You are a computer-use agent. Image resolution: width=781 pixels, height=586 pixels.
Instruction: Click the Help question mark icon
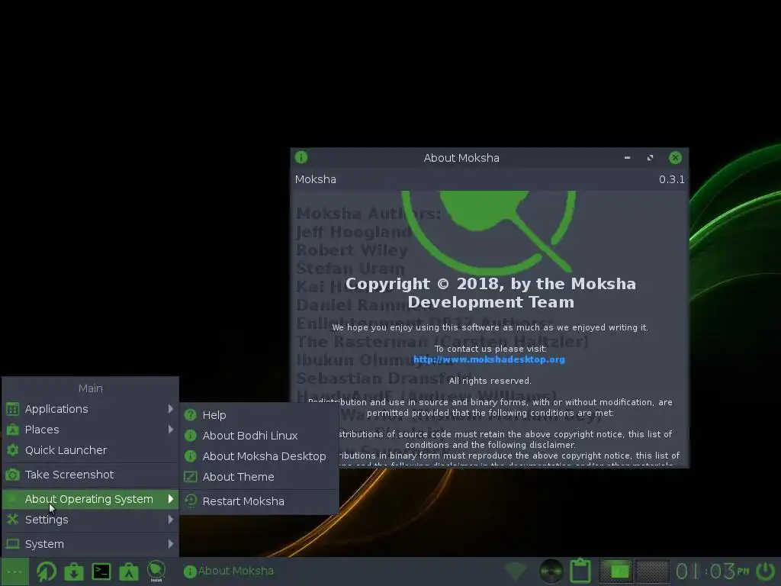(x=190, y=415)
